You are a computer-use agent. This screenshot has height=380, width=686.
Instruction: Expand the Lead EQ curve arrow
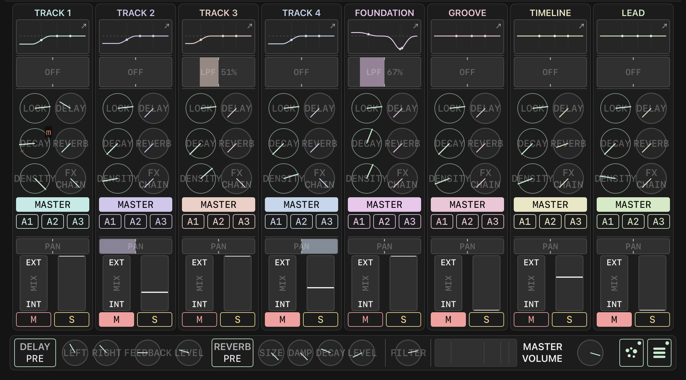665,26
